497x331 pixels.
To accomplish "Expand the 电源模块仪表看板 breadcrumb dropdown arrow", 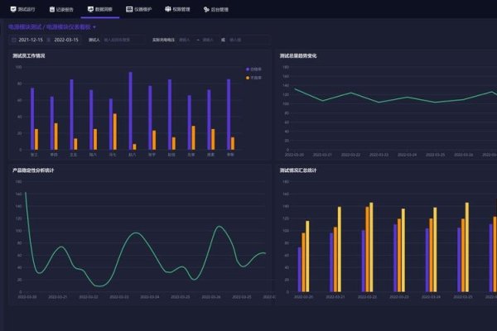I will 94,27.
